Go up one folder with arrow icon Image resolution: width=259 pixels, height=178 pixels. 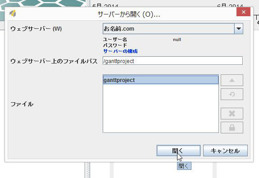[232, 80]
